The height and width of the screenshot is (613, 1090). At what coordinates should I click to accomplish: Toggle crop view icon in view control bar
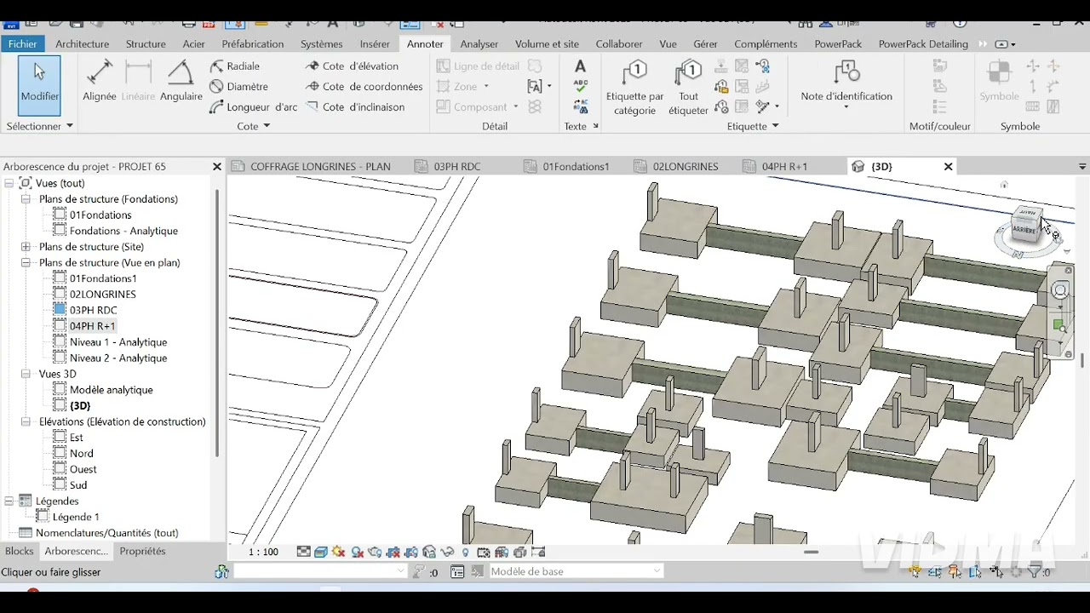tap(393, 552)
